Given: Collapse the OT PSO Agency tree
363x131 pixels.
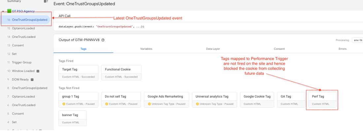Looking at the screenshot, I should click(3, 11).
